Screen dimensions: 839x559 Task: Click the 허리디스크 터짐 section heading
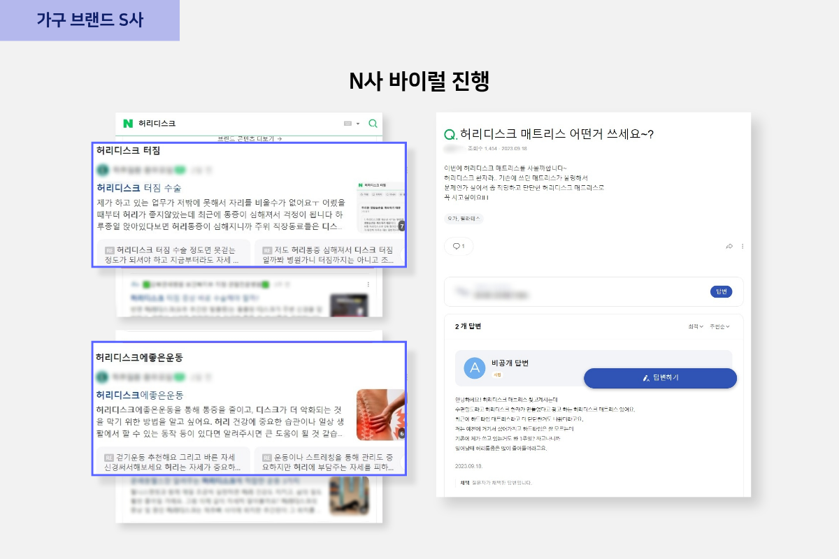pyautogui.click(x=128, y=150)
